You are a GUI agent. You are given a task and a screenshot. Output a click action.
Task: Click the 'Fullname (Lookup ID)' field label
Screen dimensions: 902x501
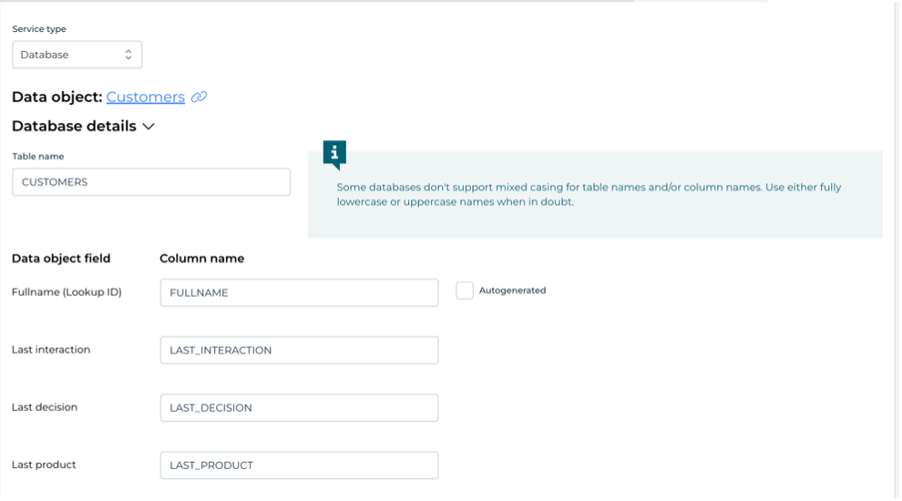pos(67,292)
